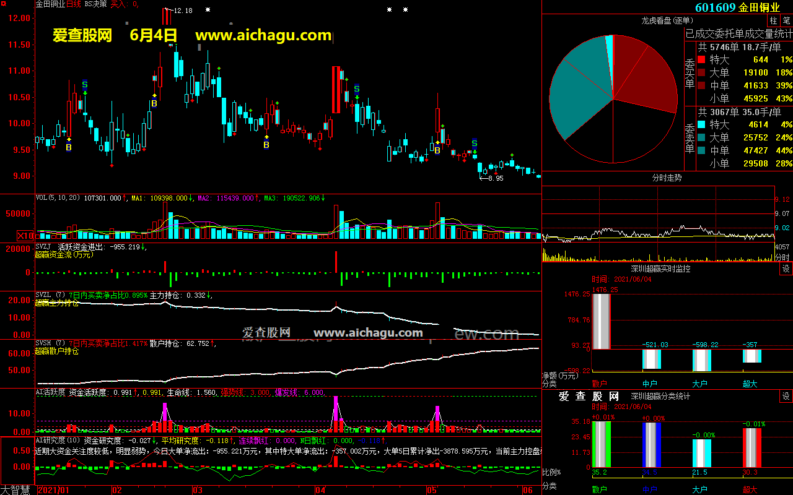Click the 散户 bar showing 1476.25
Viewport: 793px width, 495px height.
(x=602, y=322)
